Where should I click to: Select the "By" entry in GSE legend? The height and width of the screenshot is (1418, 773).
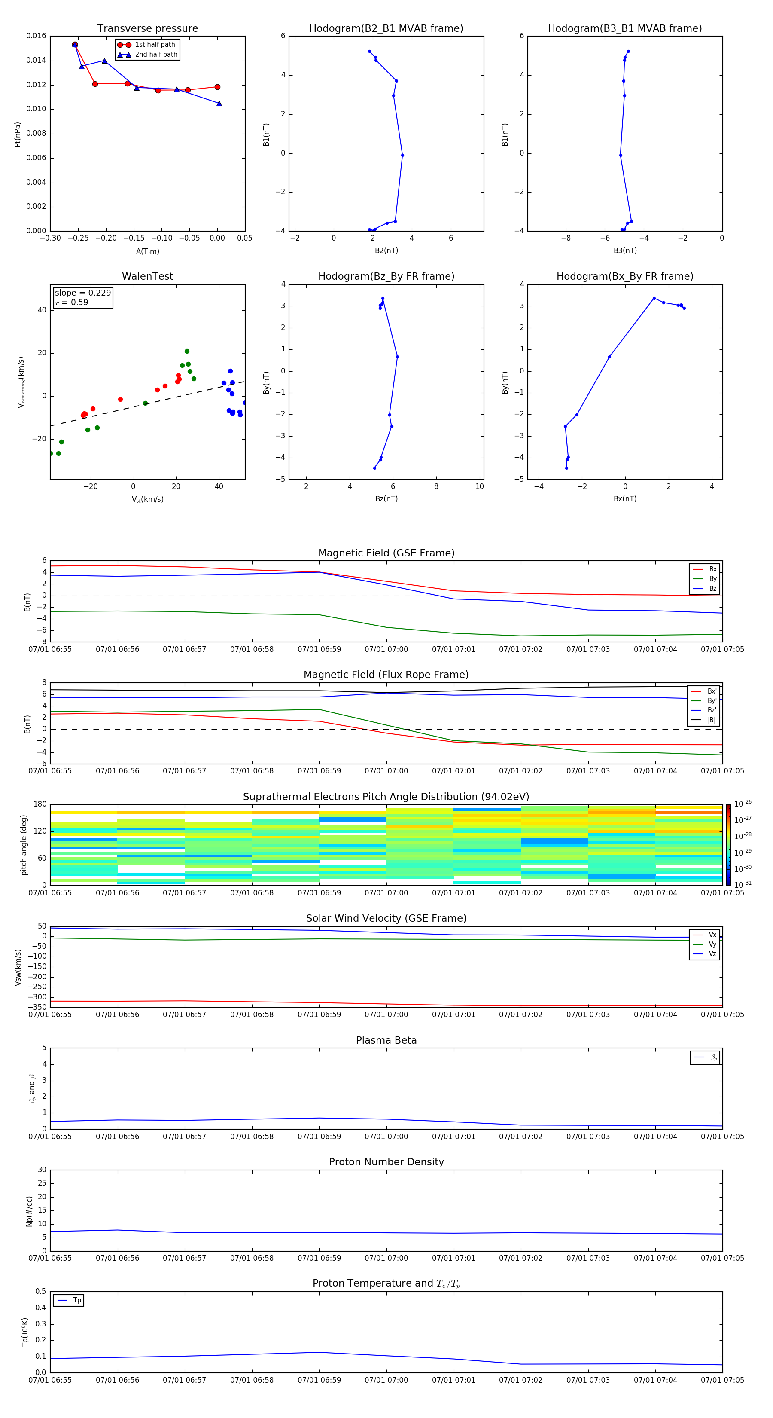pos(705,578)
